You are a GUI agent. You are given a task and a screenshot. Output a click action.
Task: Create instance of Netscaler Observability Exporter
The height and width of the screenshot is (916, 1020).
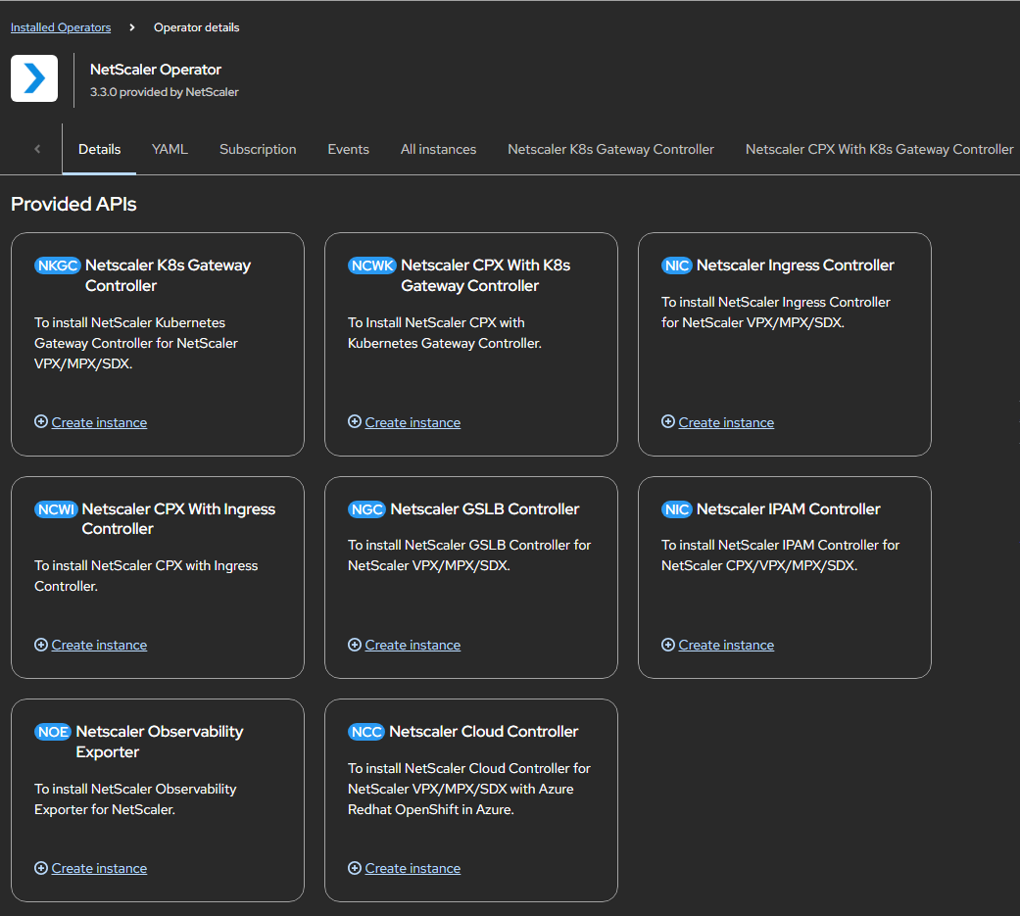[x=98, y=869]
